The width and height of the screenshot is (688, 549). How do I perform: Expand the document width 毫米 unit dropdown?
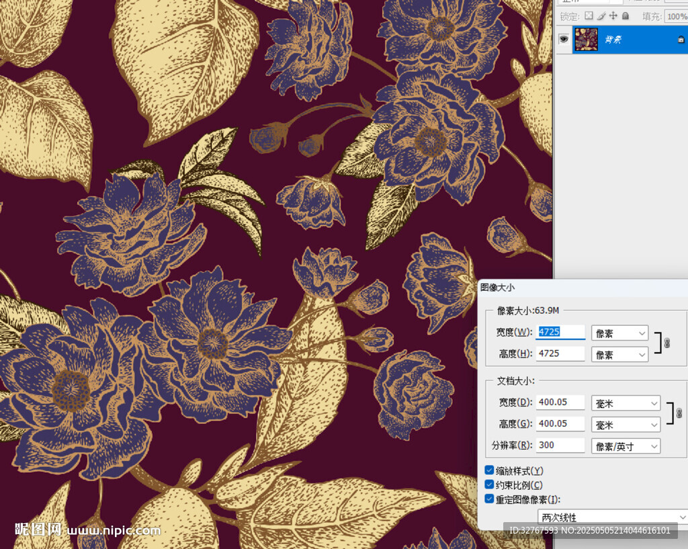click(x=626, y=403)
